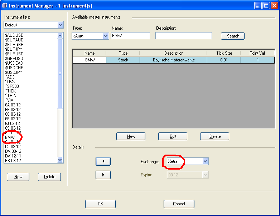The image size is (280, 216).
Task: Click New button below instrument list
Action: pyautogui.click(x=18, y=177)
